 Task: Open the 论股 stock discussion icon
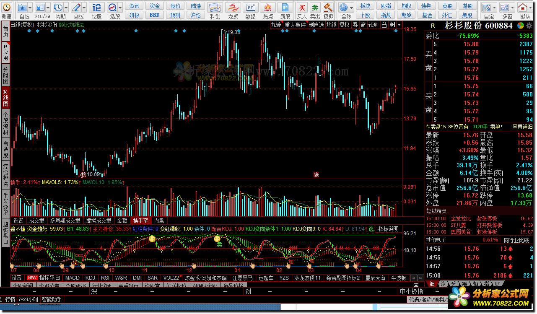96,8
